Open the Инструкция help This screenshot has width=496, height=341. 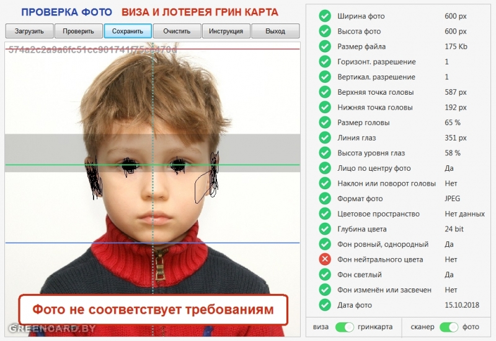[226, 31]
